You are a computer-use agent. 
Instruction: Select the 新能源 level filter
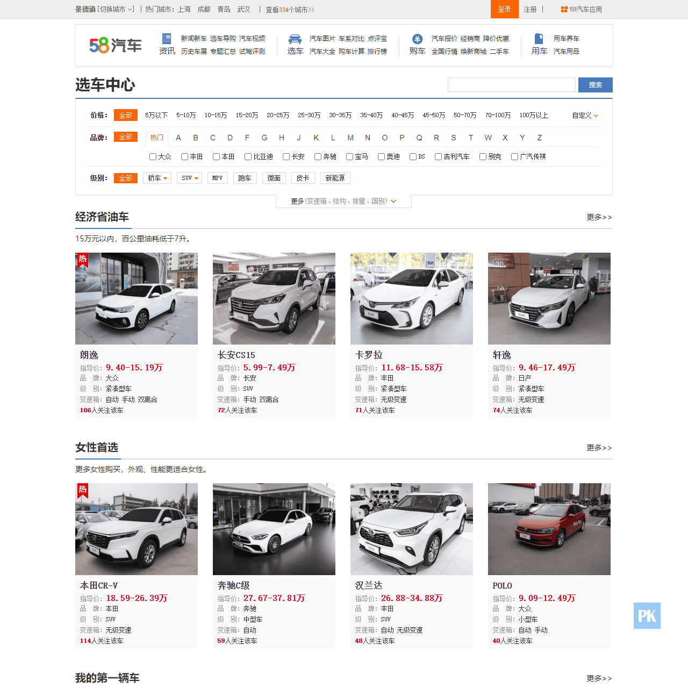click(x=335, y=178)
